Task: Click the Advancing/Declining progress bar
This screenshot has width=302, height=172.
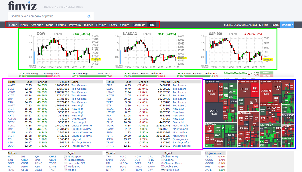Action: (39, 76)
